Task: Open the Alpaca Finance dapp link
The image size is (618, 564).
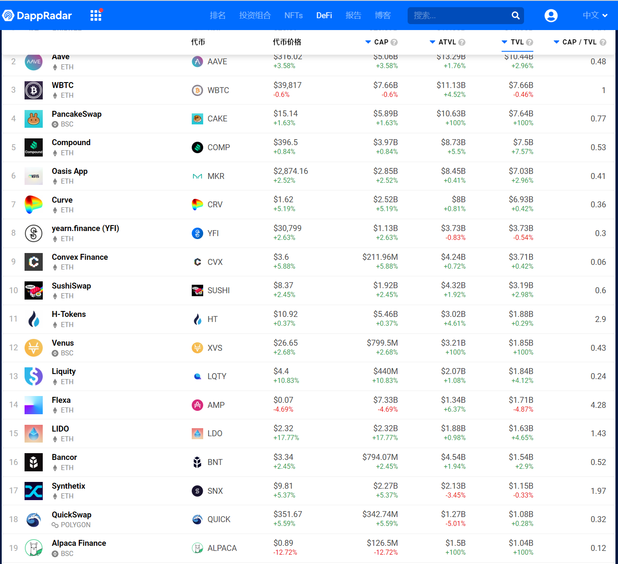Action: (x=79, y=543)
